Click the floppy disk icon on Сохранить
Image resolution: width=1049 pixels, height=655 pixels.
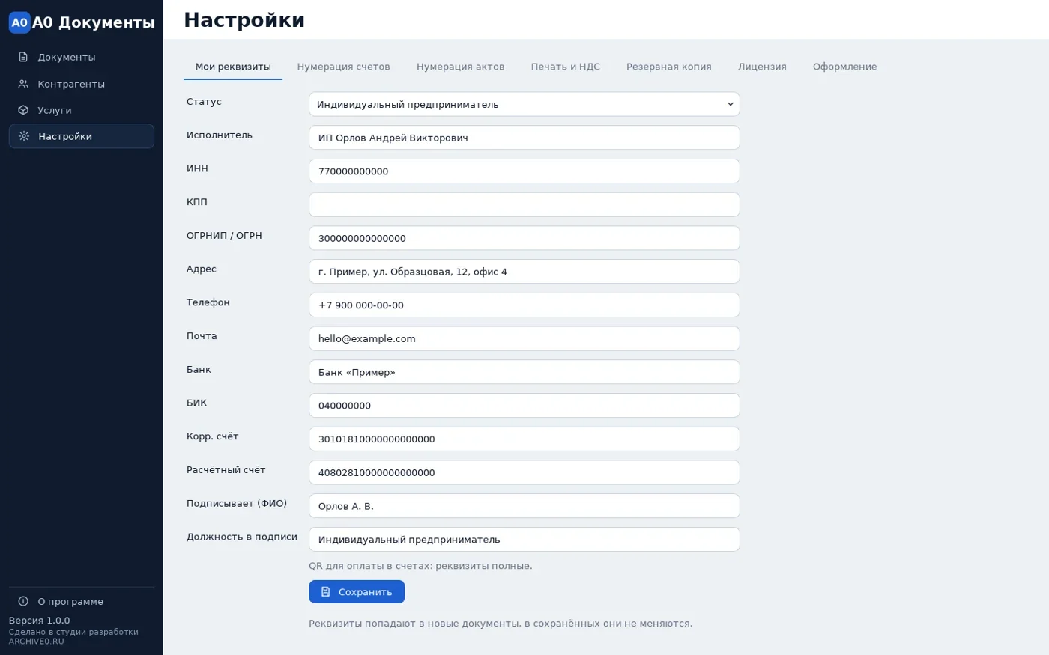[326, 591]
